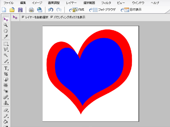This screenshot has width=170, height=127.
Task: Open the 選択範囲 menu
Action: pyautogui.click(x=89, y=3)
